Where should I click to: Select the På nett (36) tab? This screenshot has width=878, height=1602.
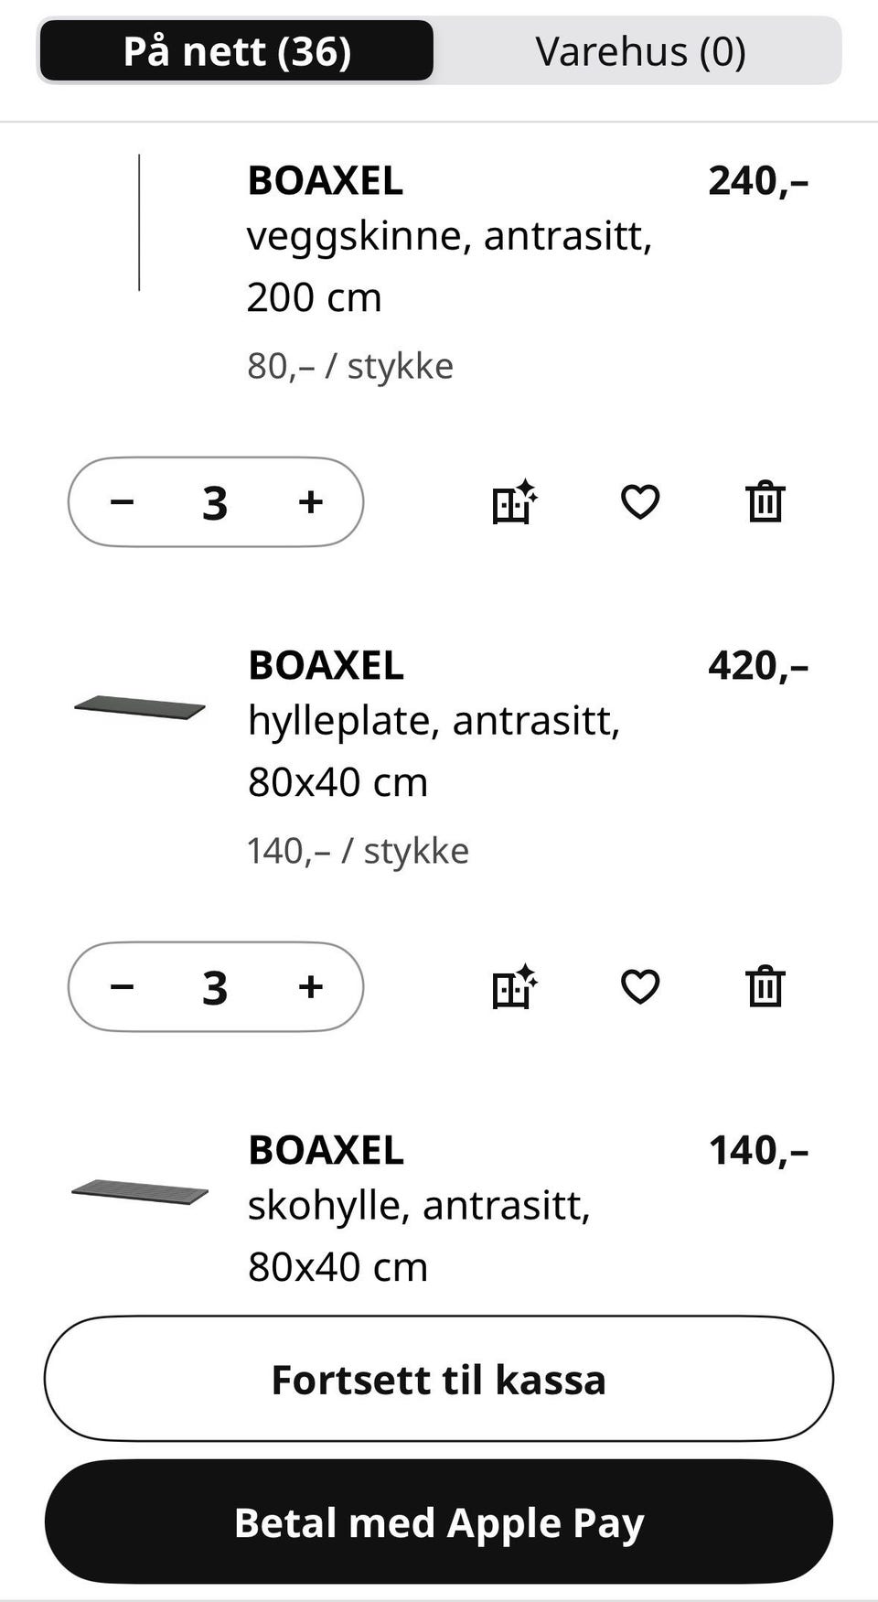click(237, 51)
